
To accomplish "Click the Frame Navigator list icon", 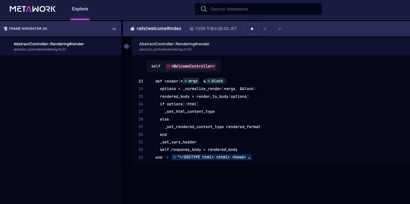I will [x=5, y=29].
